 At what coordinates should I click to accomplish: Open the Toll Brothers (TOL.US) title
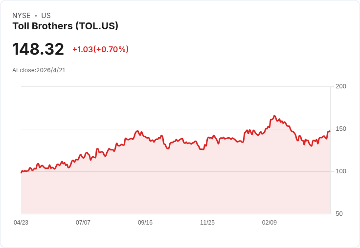(66, 26)
